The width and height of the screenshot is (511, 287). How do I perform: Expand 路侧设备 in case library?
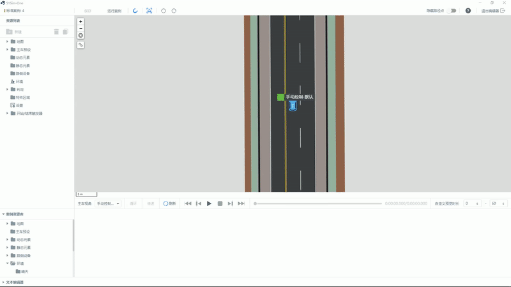(x=7, y=256)
